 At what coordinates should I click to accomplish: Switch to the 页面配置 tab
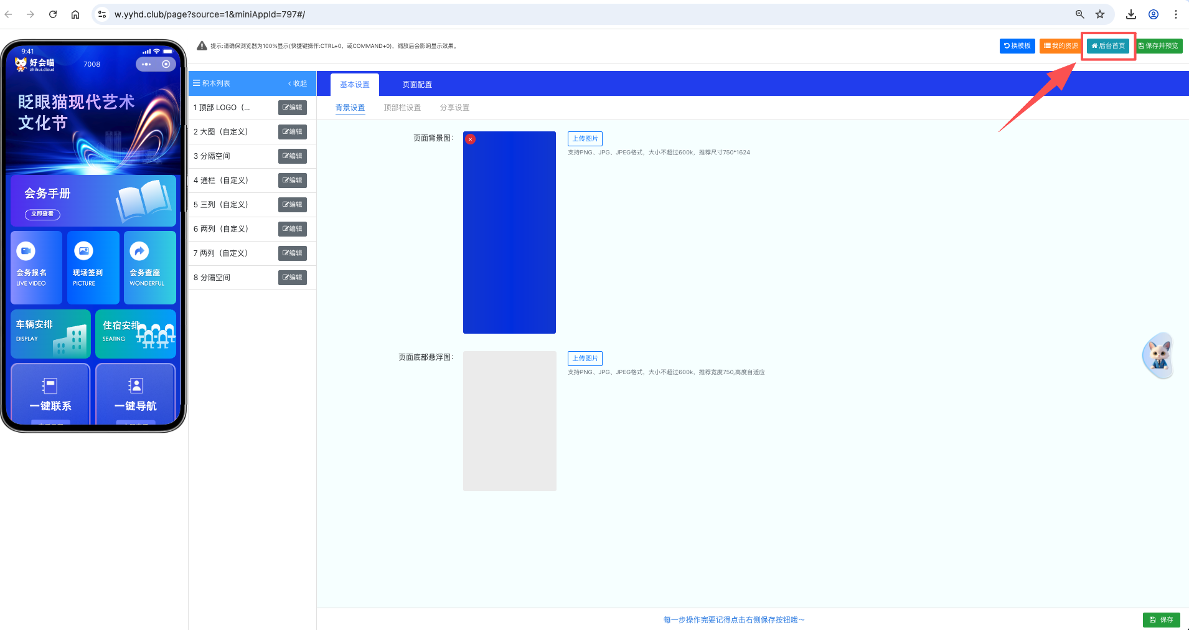point(417,85)
